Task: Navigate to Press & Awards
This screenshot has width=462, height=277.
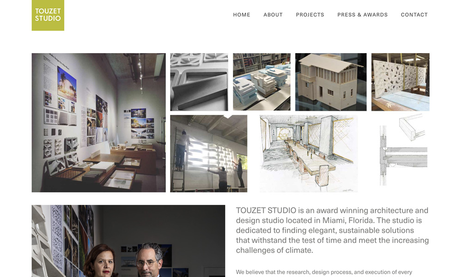Action: [x=362, y=15]
